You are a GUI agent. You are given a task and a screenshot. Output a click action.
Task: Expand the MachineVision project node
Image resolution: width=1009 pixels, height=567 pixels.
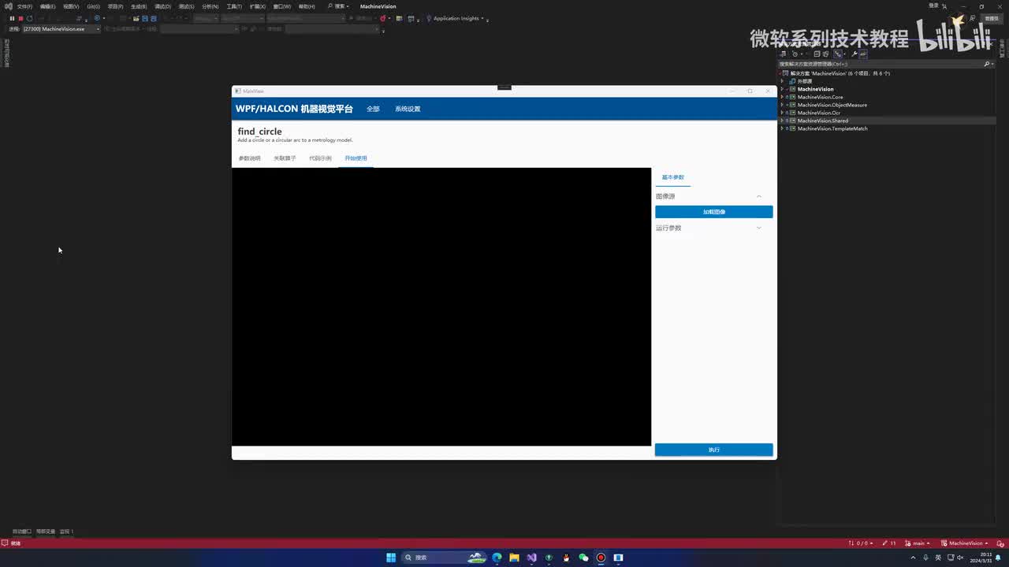pyautogui.click(x=782, y=89)
